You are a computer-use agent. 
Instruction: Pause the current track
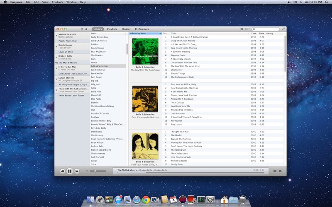69,171
